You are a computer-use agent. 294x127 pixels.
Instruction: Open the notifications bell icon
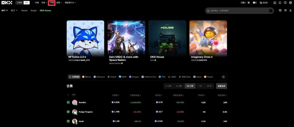click(x=280, y=3)
